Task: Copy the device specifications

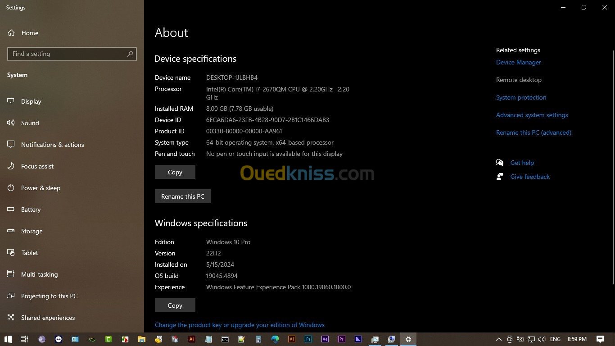Action: click(175, 172)
